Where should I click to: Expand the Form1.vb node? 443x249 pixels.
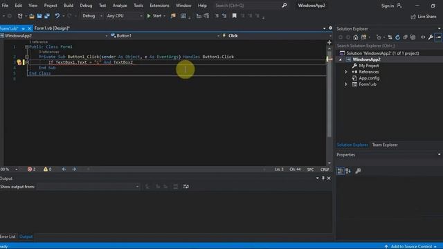coord(346,84)
